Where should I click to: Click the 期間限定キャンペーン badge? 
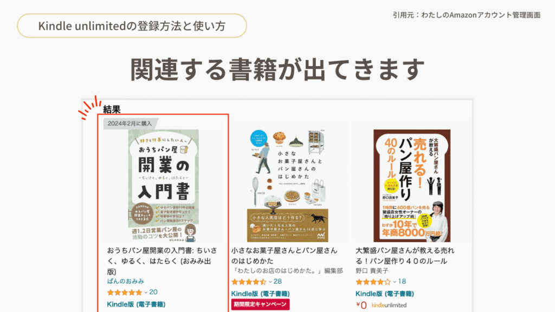click(260, 304)
